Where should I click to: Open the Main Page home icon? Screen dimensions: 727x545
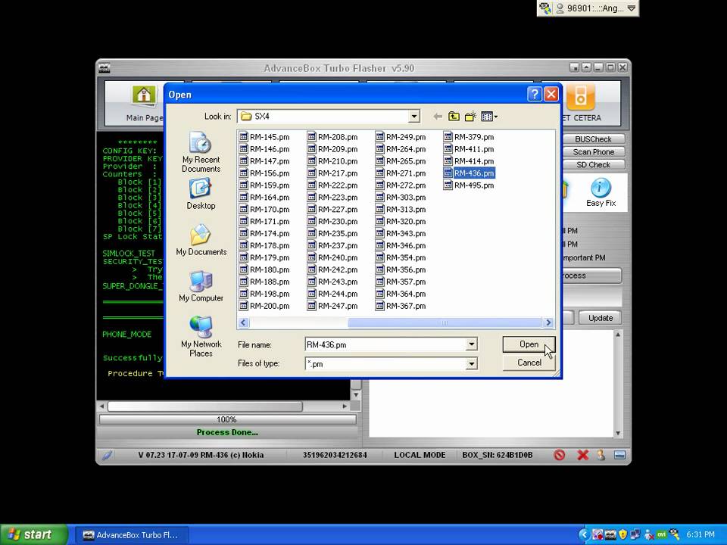point(144,95)
